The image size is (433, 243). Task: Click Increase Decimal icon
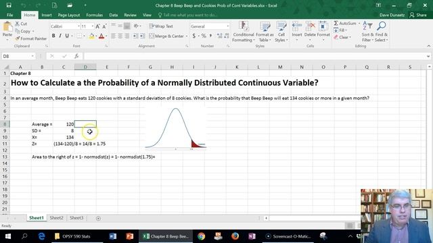point(219,36)
